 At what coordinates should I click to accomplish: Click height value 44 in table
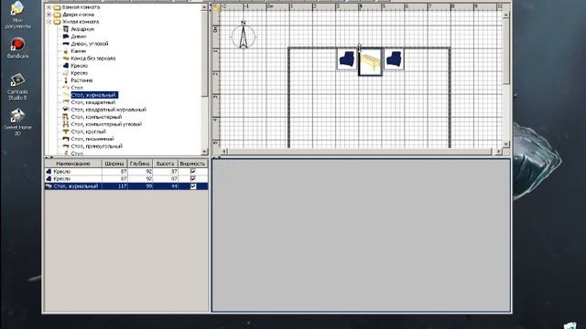click(x=174, y=186)
